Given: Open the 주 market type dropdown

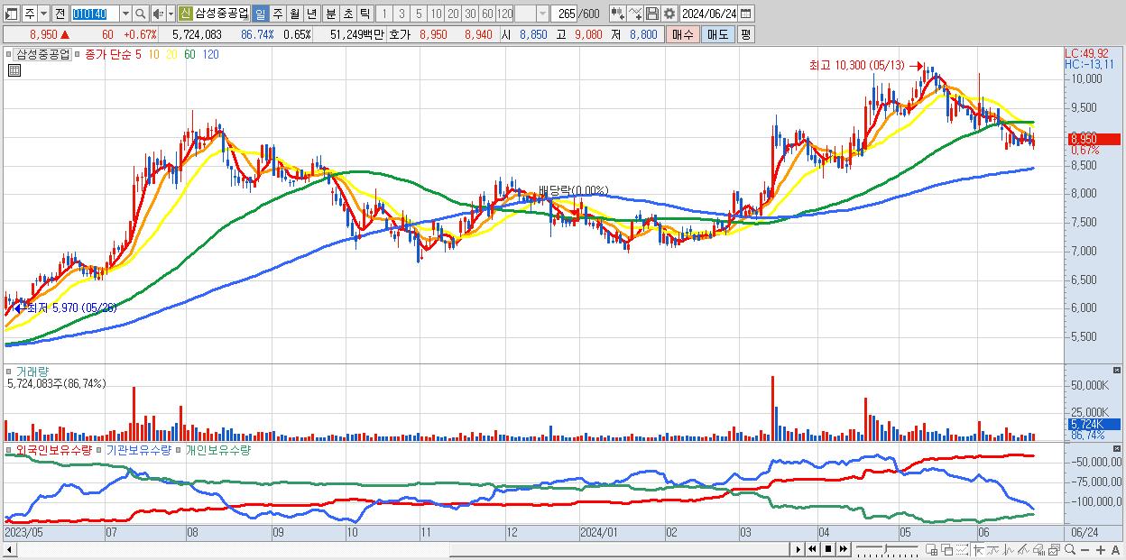Looking at the screenshot, I should (x=44, y=14).
